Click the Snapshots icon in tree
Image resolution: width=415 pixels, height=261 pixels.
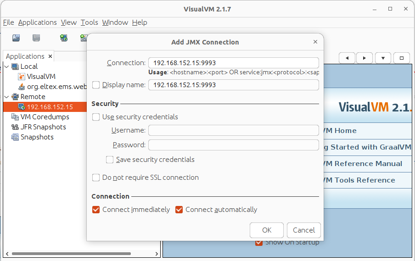tap(15, 137)
